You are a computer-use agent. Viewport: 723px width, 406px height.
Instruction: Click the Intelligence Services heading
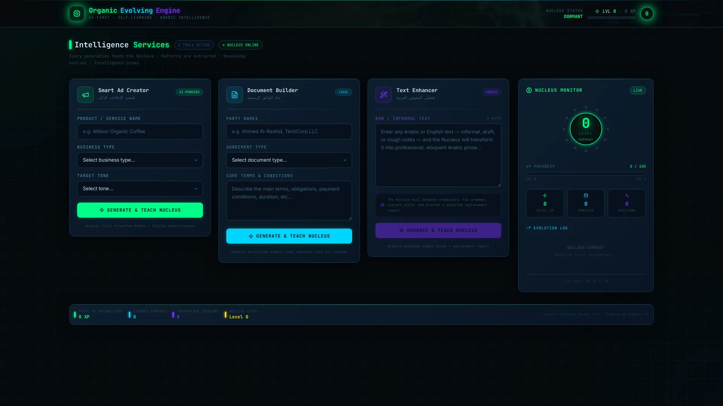point(122,45)
